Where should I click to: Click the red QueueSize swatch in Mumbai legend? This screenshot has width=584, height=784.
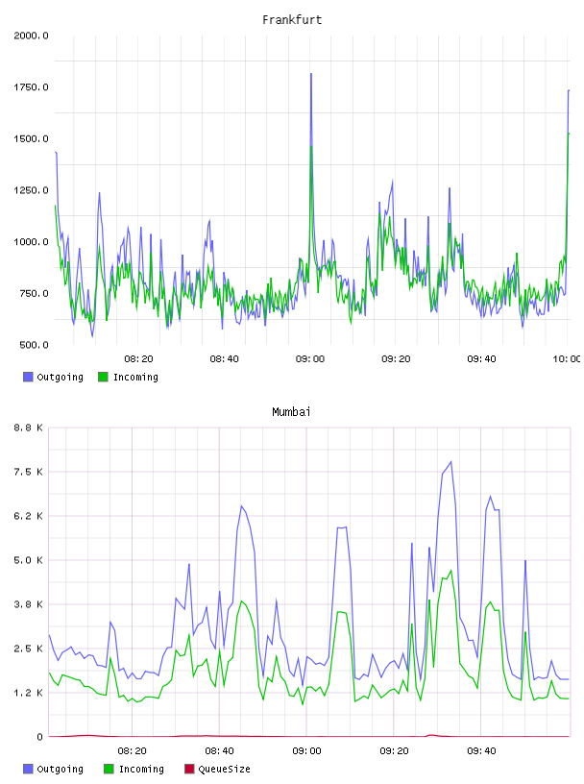click(189, 769)
